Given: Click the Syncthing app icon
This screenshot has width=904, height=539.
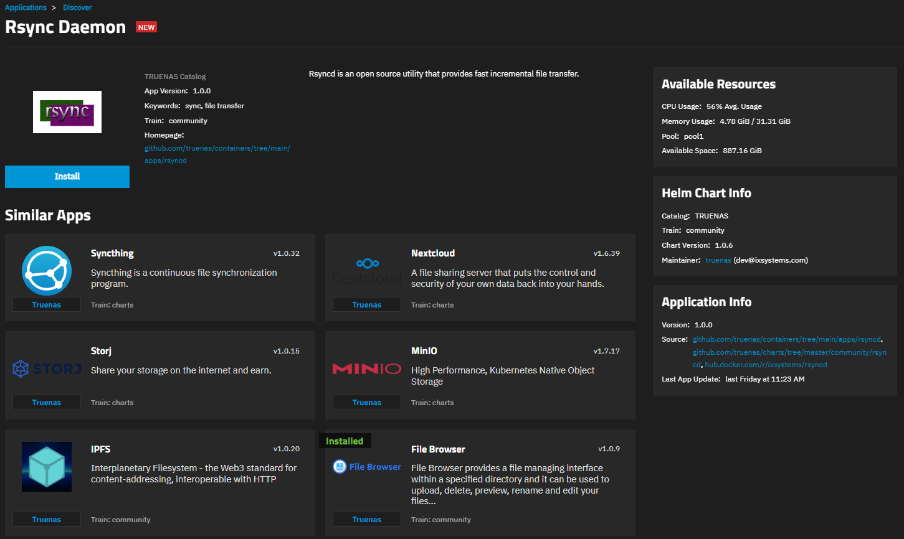Looking at the screenshot, I should (47, 270).
